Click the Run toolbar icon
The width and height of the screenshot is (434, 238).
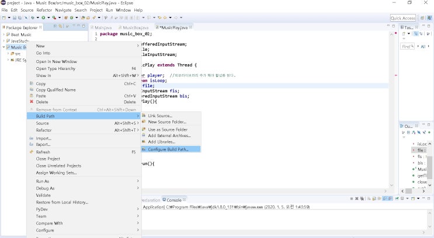pyautogui.click(x=43, y=18)
